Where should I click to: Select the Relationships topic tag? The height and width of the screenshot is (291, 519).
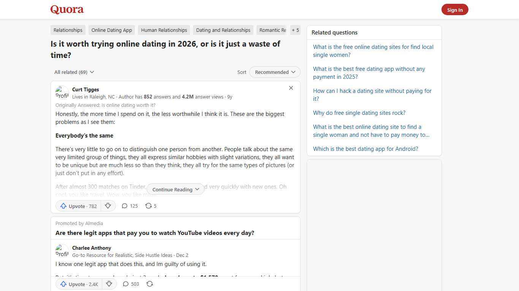point(68,30)
